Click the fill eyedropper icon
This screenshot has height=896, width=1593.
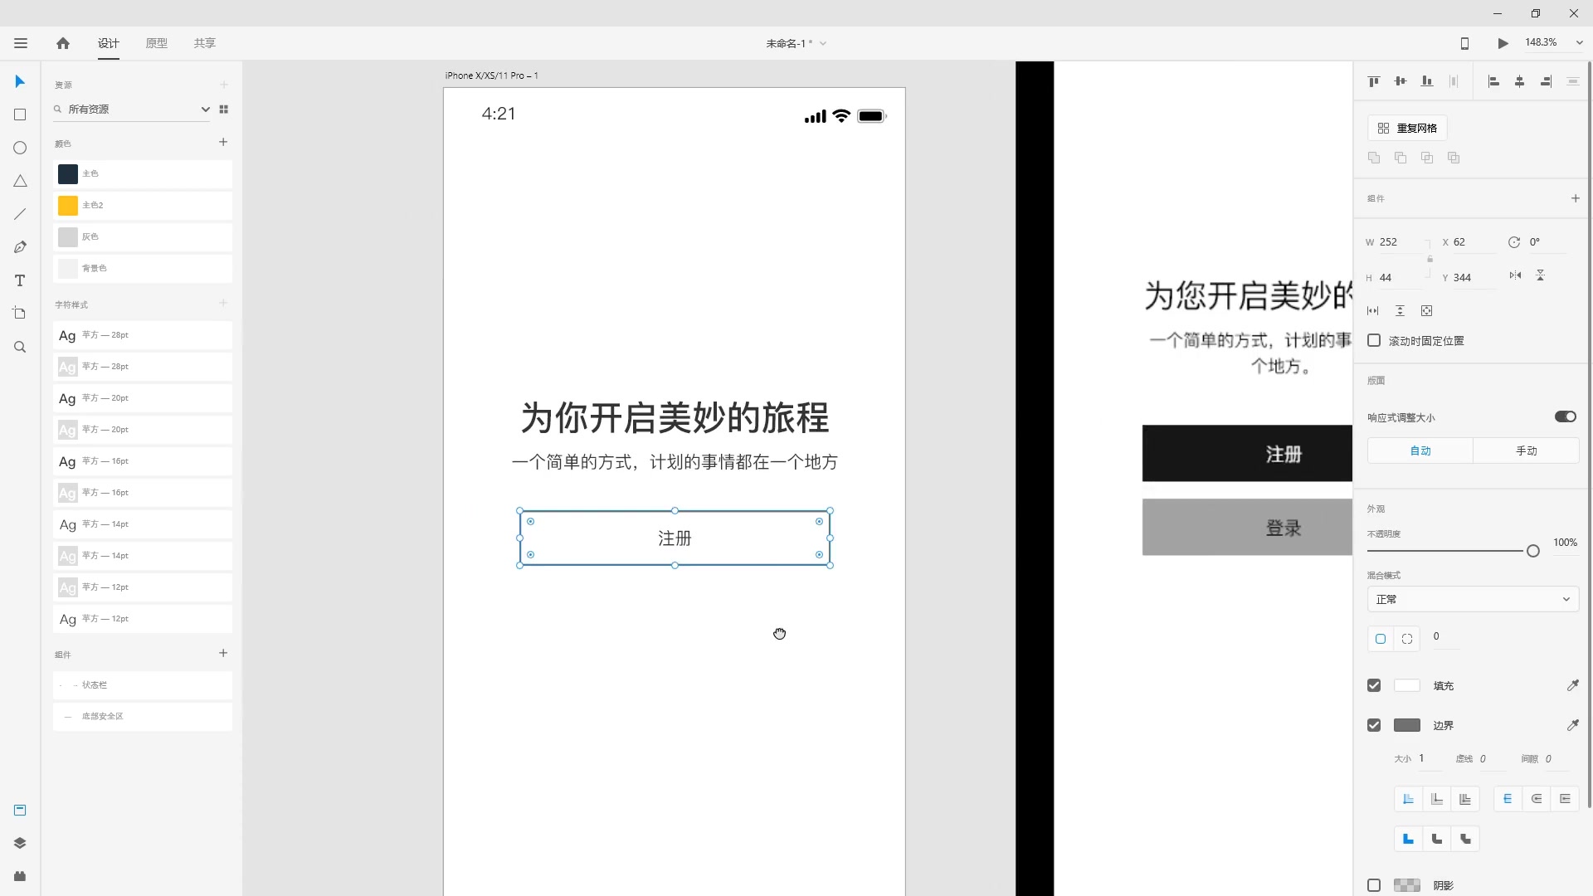tap(1572, 685)
